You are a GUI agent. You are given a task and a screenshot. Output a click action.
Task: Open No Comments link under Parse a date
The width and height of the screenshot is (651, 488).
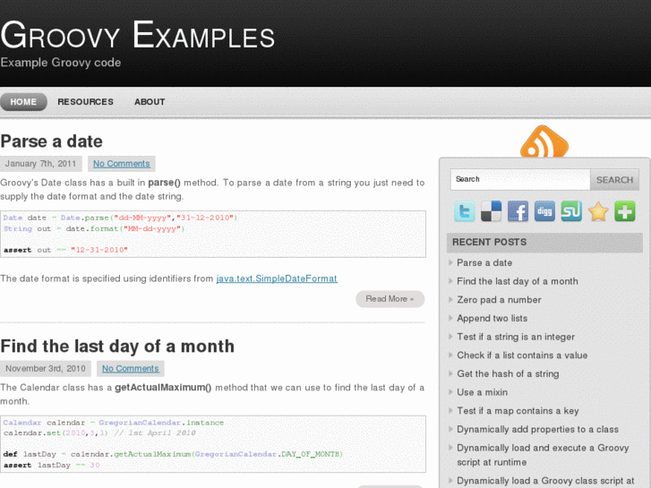pos(121,164)
